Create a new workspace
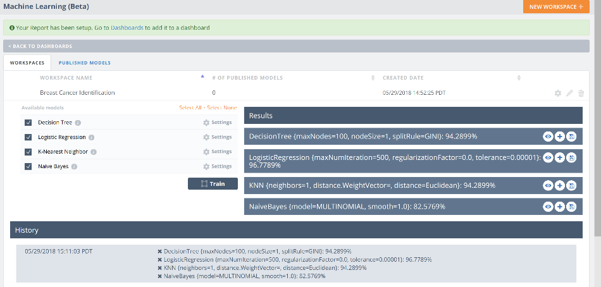Image resolution: width=601 pixels, height=287 pixels. pos(556,6)
